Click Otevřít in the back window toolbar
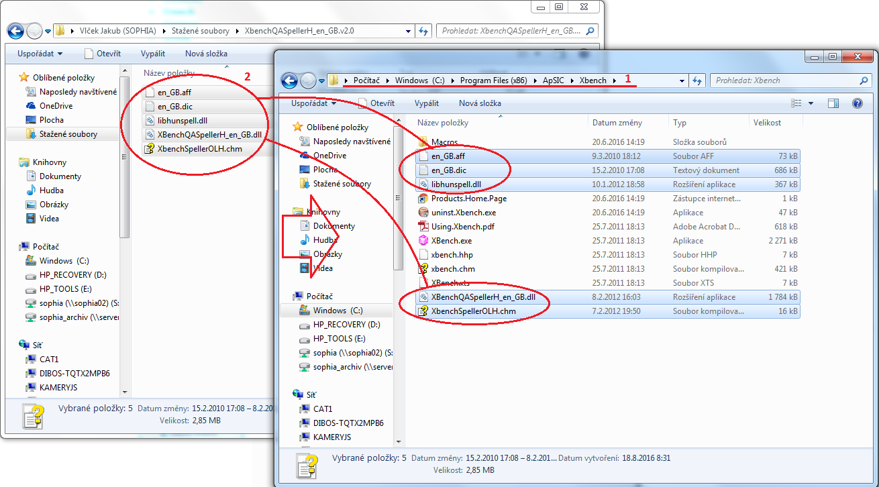879x487 pixels. point(103,54)
